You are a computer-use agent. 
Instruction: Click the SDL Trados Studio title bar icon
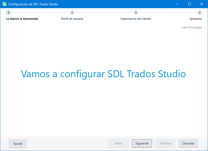4,4
